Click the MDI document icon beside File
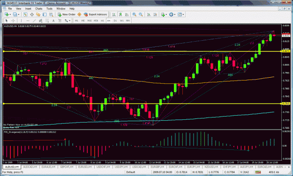The height and width of the screenshot is (176, 293). coord(5,9)
